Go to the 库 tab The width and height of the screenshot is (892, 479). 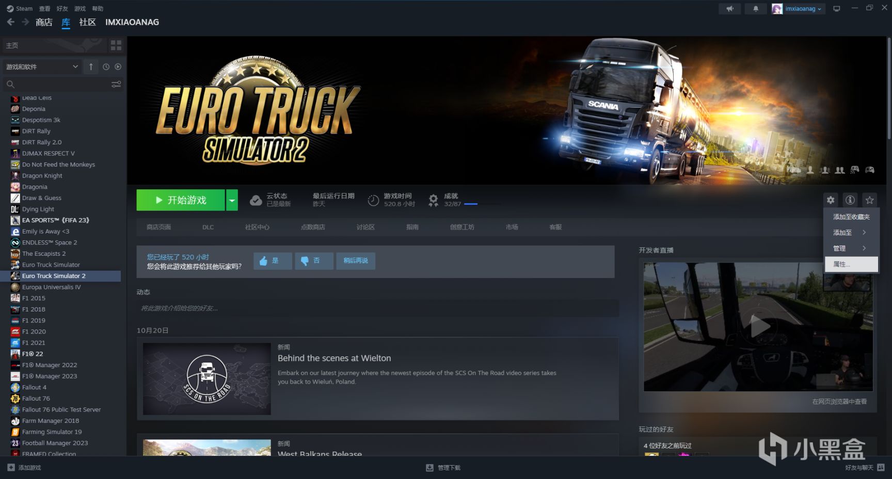pos(66,22)
